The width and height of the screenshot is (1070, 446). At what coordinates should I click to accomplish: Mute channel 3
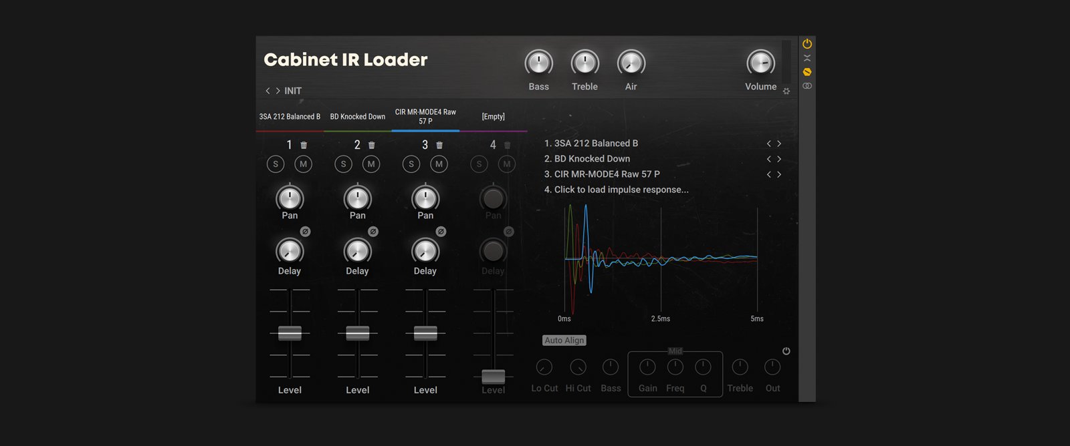tap(439, 164)
